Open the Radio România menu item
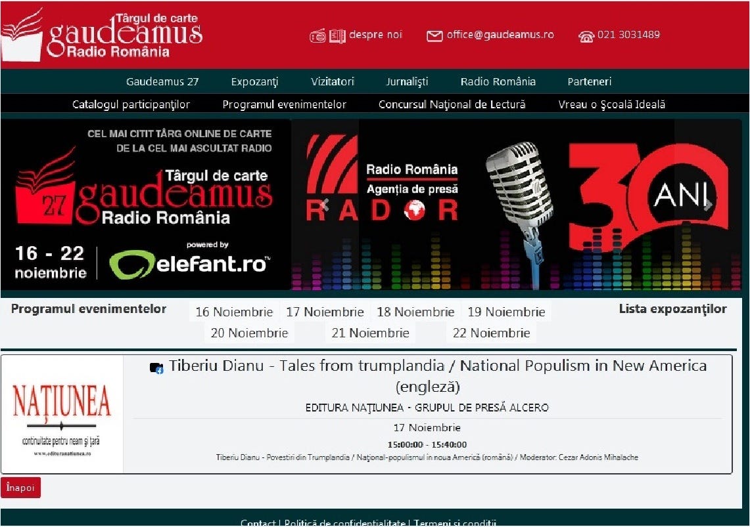 [x=498, y=81]
